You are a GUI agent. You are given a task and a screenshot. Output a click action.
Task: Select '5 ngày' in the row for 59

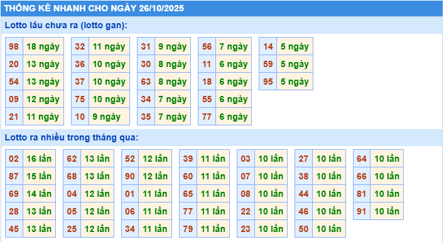(x=295, y=64)
